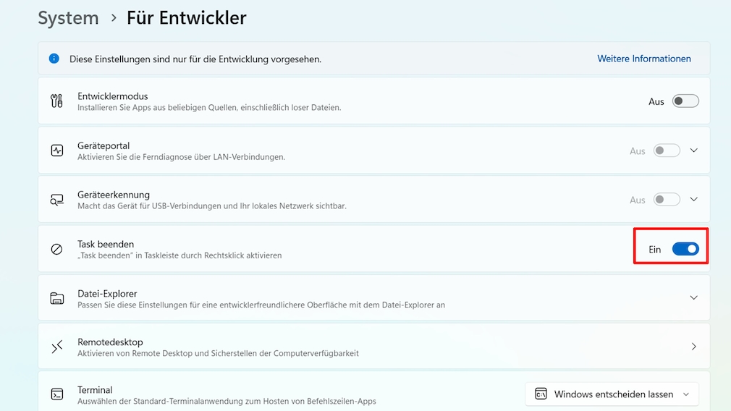This screenshot has height=411, width=731.
Task: Click the Für Entwickler page title
Action: pos(186,18)
